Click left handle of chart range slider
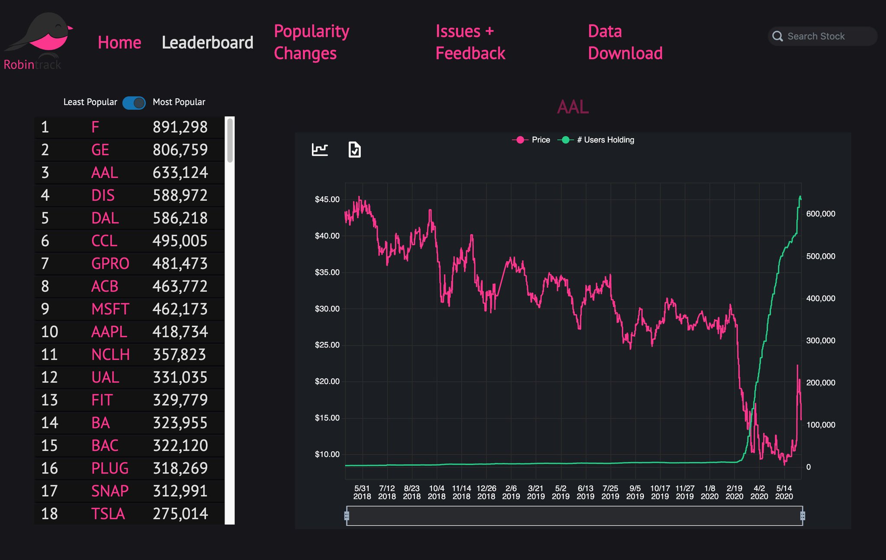The height and width of the screenshot is (560, 886). pos(347,515)
